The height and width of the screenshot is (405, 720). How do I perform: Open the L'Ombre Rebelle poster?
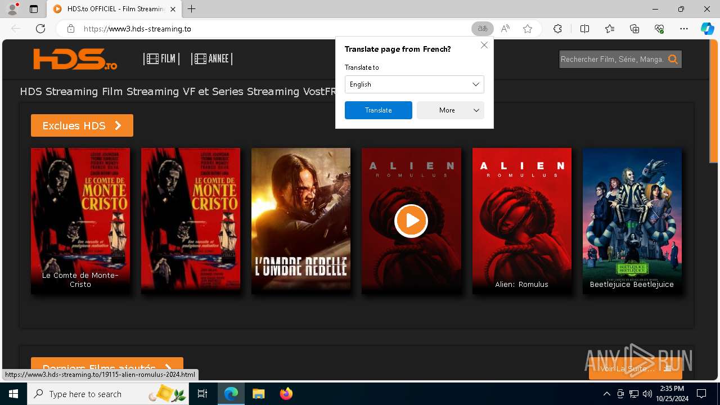coord(301,220)
